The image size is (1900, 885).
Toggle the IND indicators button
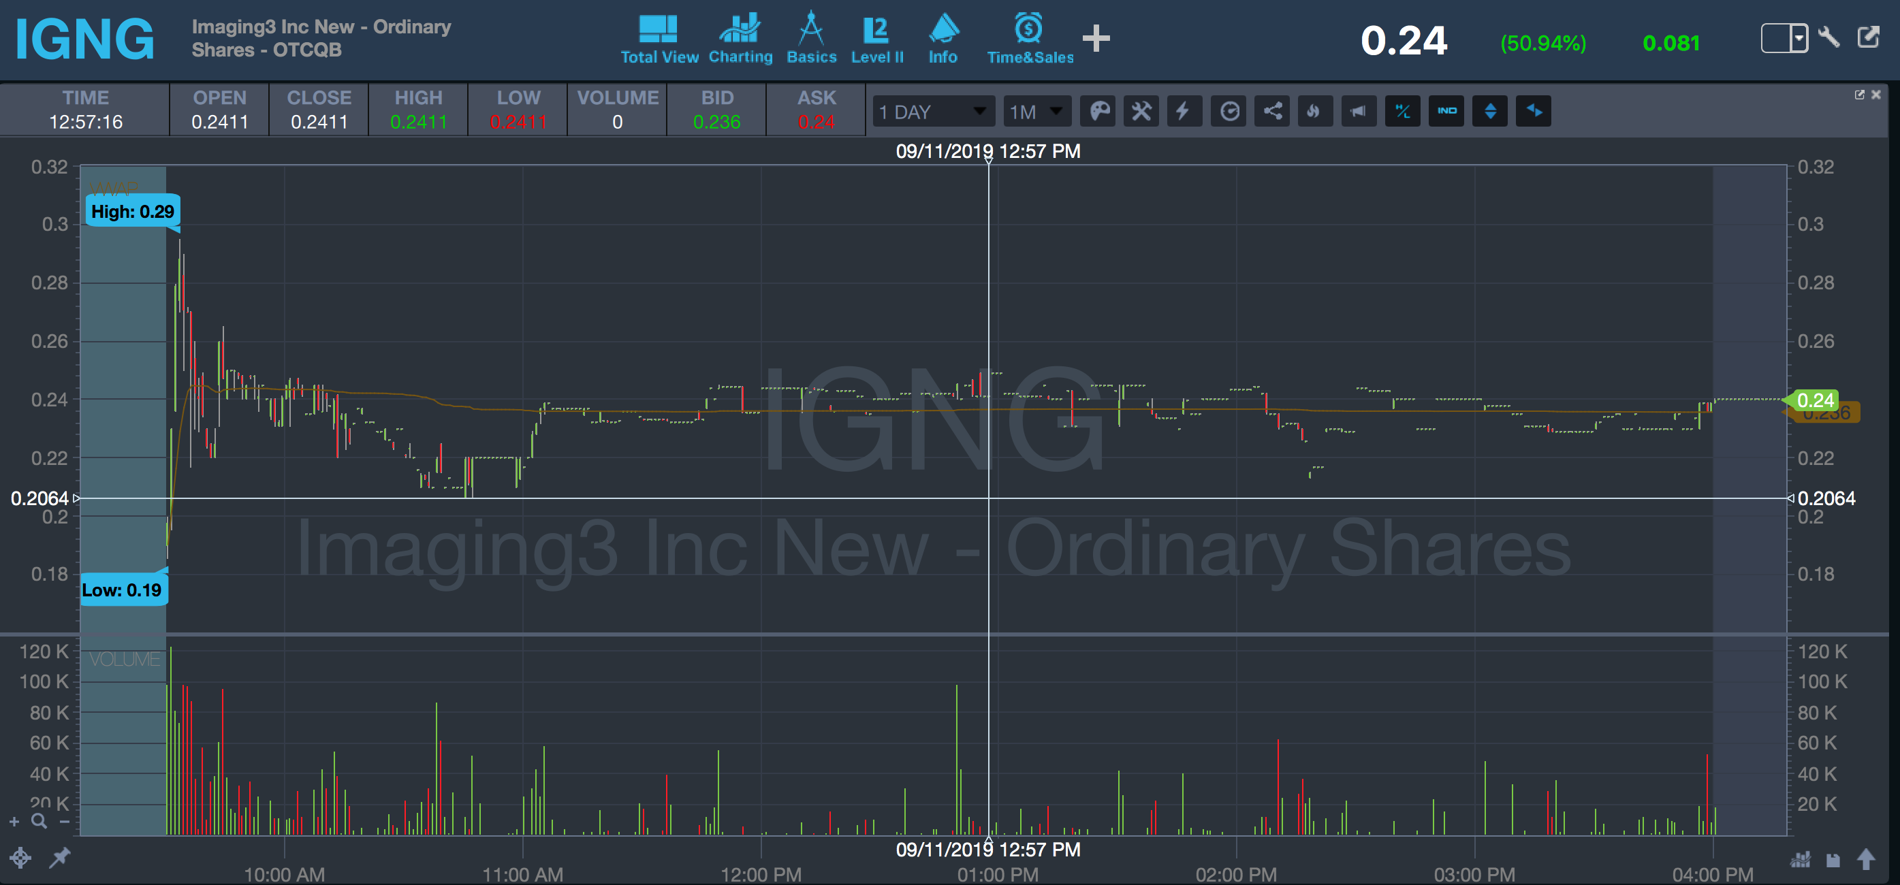coord(1446,112)
